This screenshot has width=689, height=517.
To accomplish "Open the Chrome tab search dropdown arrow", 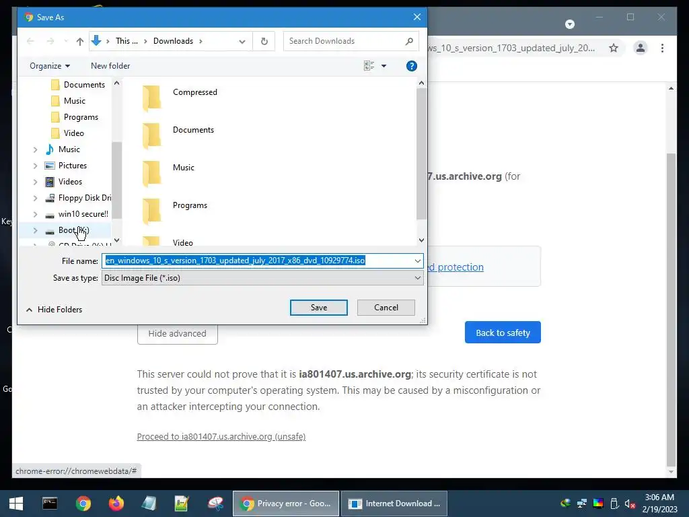I will click(x=570, y=24).
